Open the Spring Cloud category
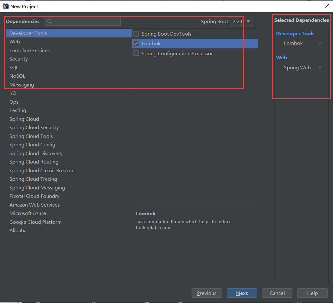The height and width of the screenshot is (303, 333). pos(69,119)
